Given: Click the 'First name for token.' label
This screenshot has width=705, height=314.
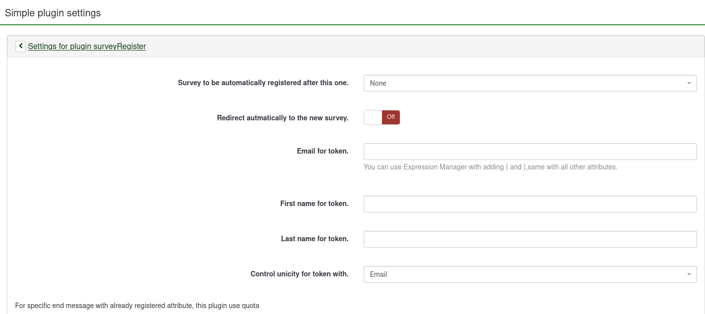Looking at the screenshot, I should coord(314,204).
